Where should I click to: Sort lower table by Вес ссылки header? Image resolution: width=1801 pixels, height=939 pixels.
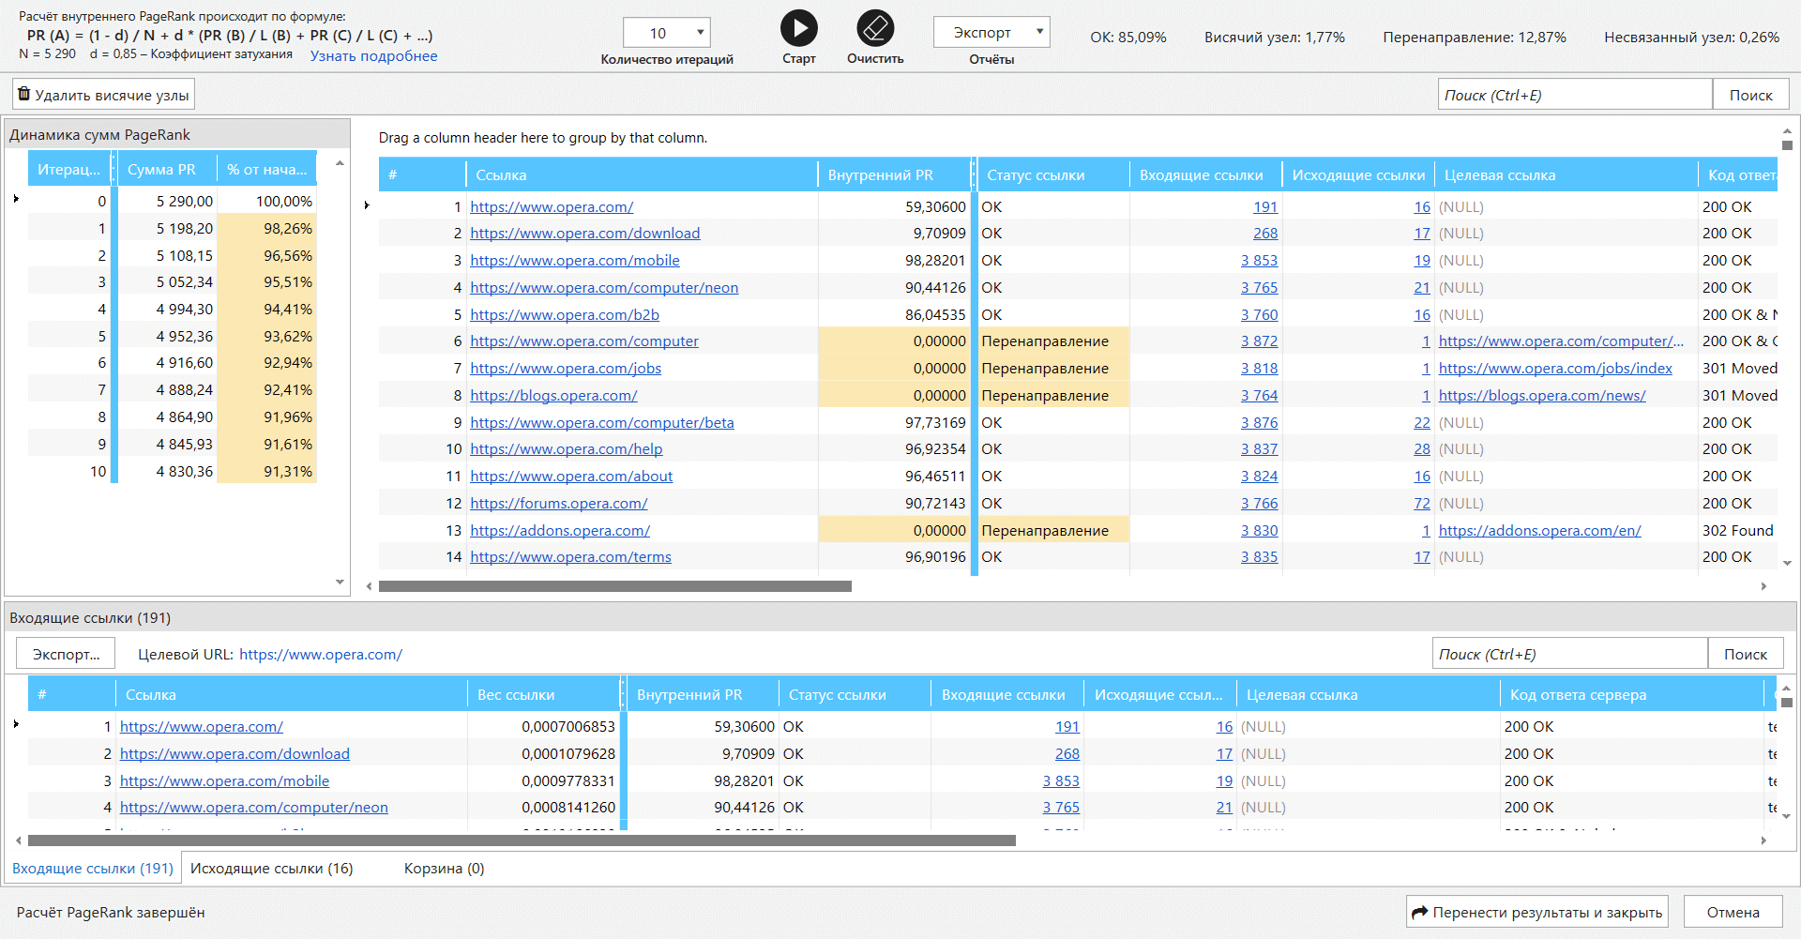tap(543, 694)
